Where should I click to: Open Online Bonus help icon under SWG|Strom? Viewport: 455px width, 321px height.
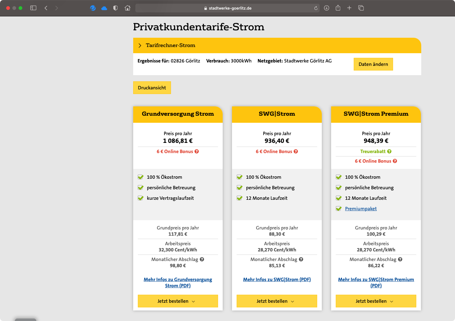click(x=296, y=152)
